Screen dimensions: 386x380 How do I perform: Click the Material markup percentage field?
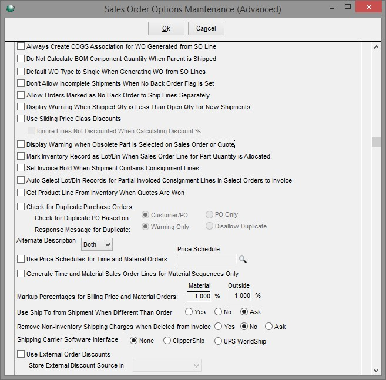(199, 296)
